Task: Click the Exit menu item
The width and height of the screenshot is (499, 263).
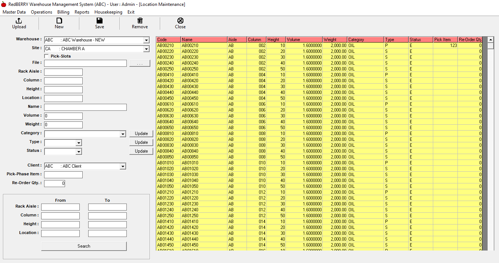Action: (131, 12)
